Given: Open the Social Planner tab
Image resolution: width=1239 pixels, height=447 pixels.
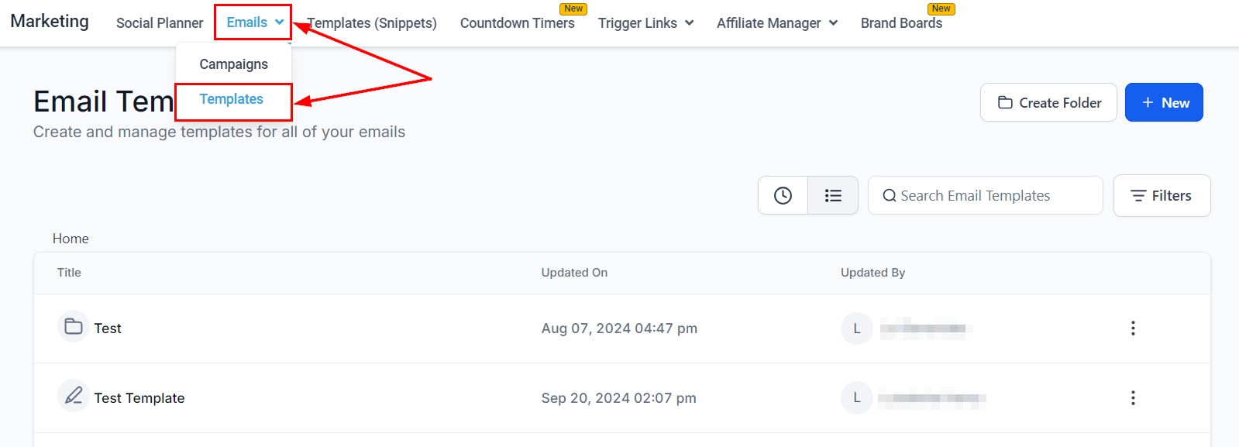Looking at the screenshot, I should [x=160, y=23].
